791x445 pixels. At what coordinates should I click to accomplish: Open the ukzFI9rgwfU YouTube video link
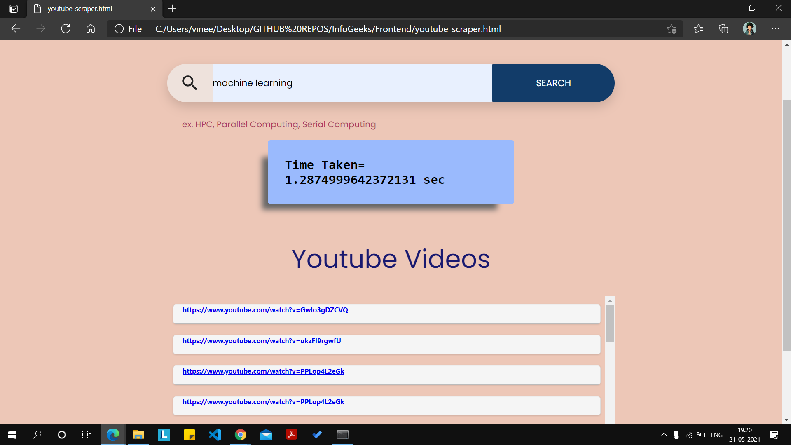(x=262, y=341)
